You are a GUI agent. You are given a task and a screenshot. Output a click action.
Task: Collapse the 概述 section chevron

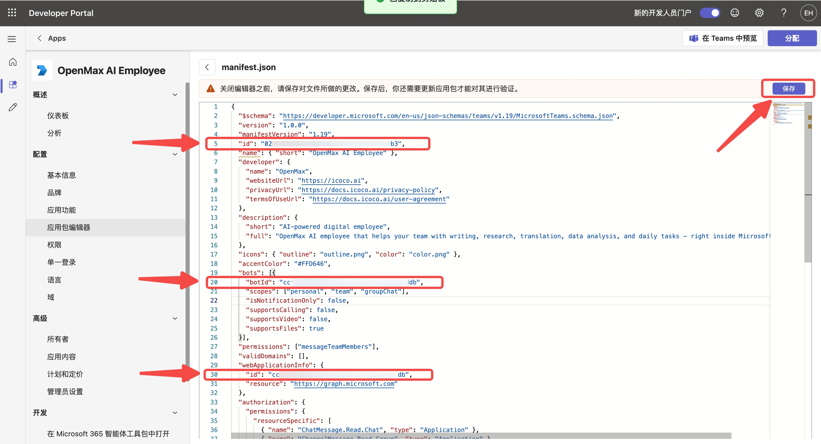point(175,95)
